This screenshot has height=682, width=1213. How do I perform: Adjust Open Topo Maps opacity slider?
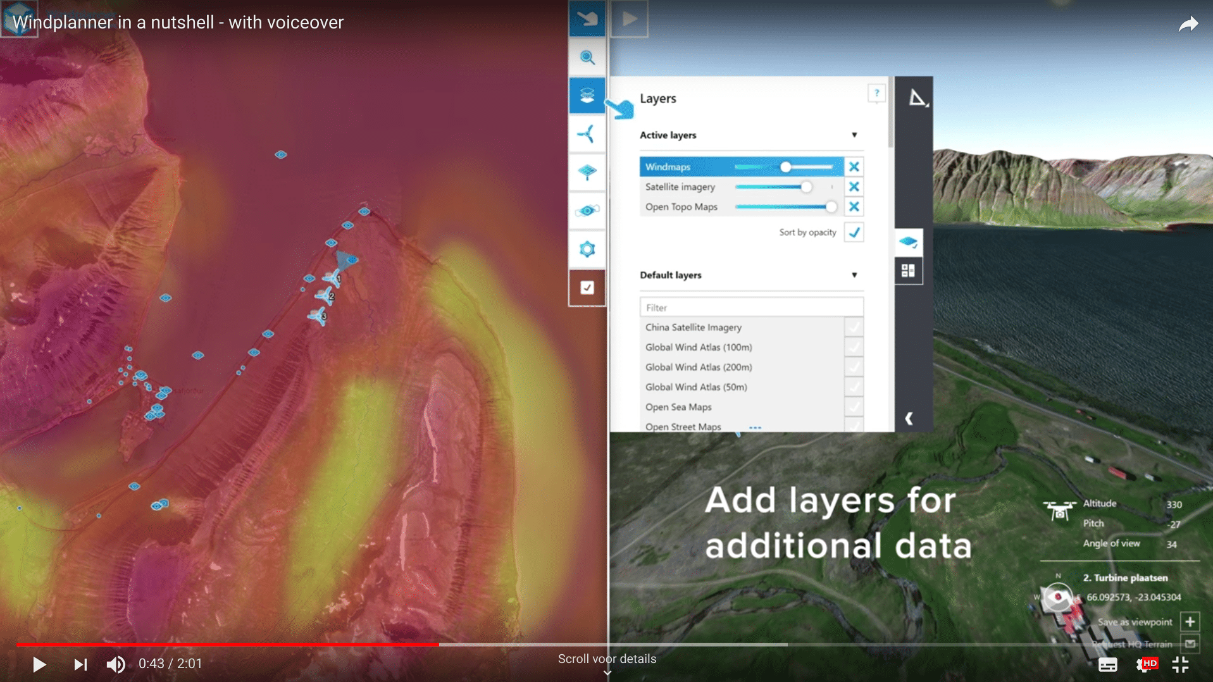tap(785, 207)
